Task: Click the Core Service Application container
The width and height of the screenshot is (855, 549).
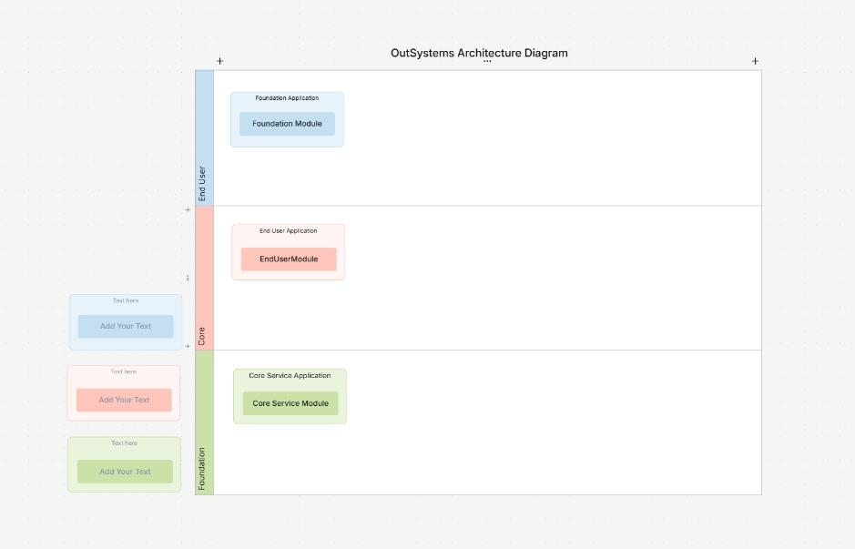Action: pos(290,375)
